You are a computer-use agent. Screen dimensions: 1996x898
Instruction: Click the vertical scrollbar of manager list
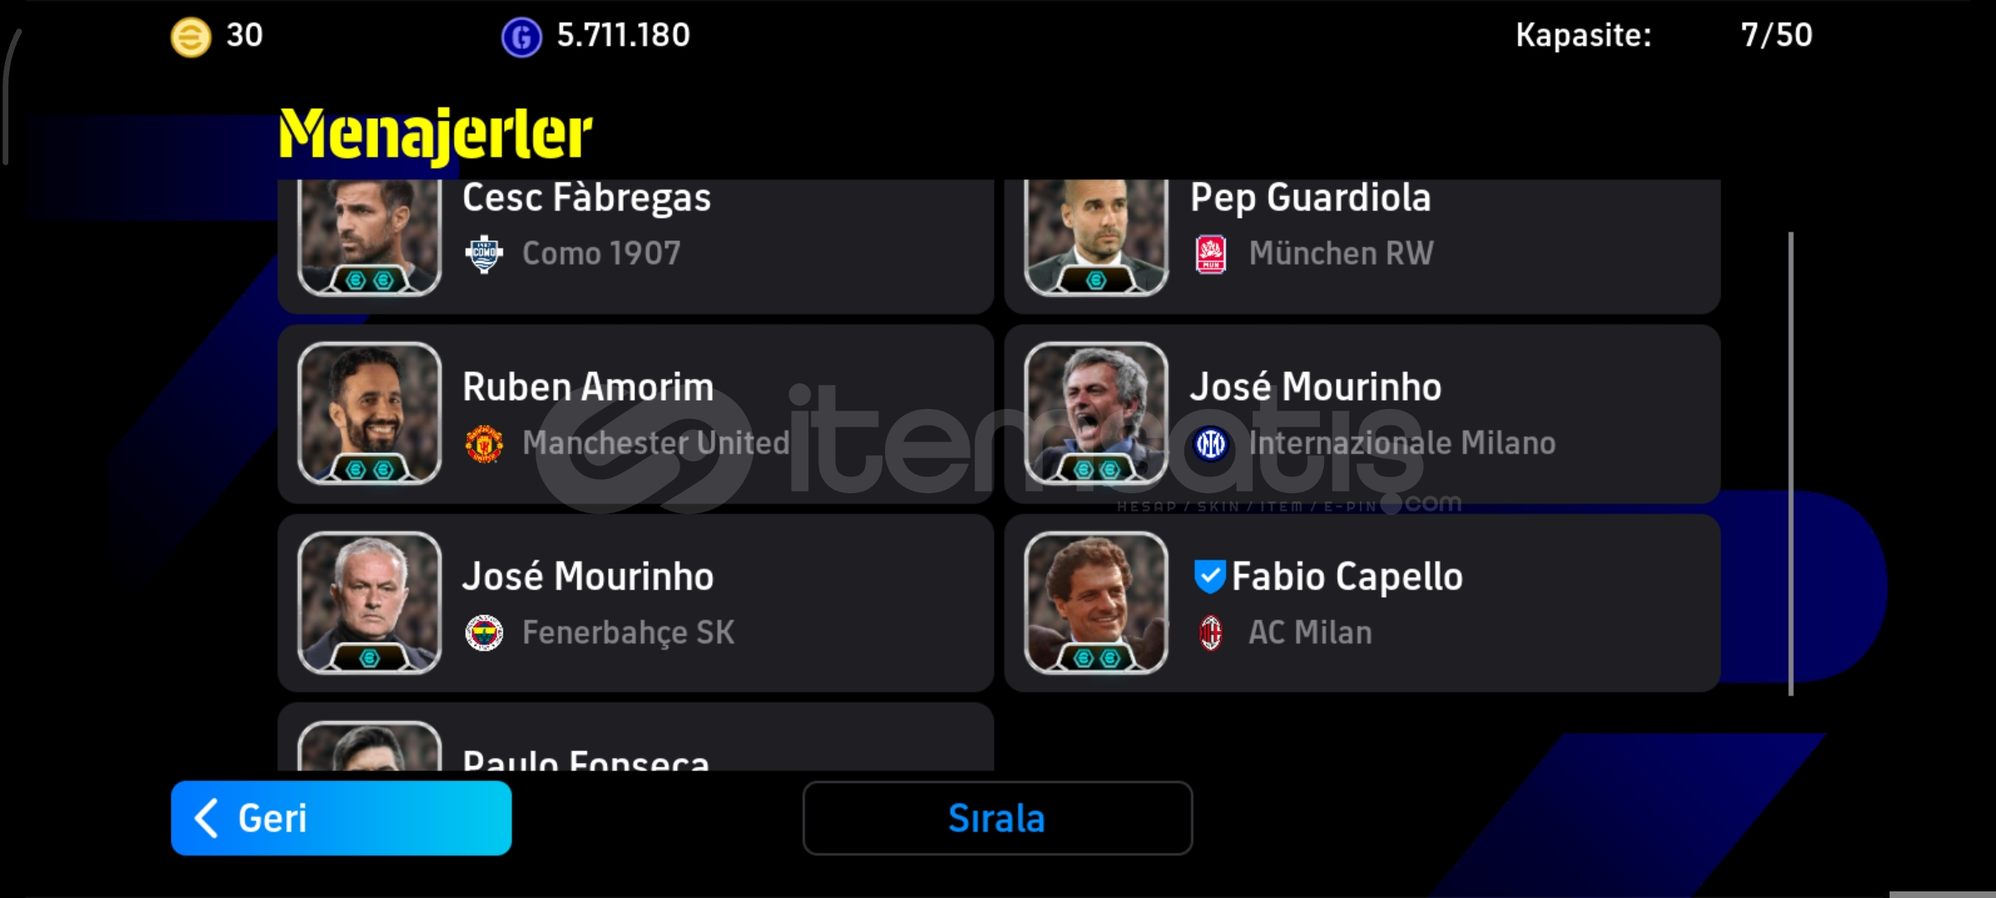[1791, 464]
